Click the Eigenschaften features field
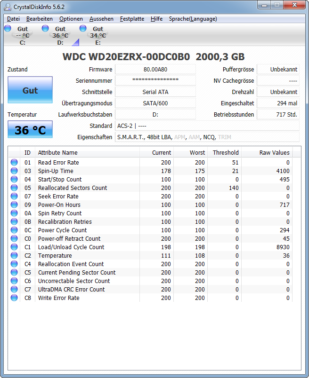This screenshot has height=378, width=309. click(207, 137)
